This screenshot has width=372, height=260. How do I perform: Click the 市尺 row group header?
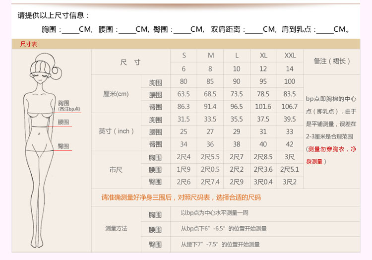click(x=116, y=170)
